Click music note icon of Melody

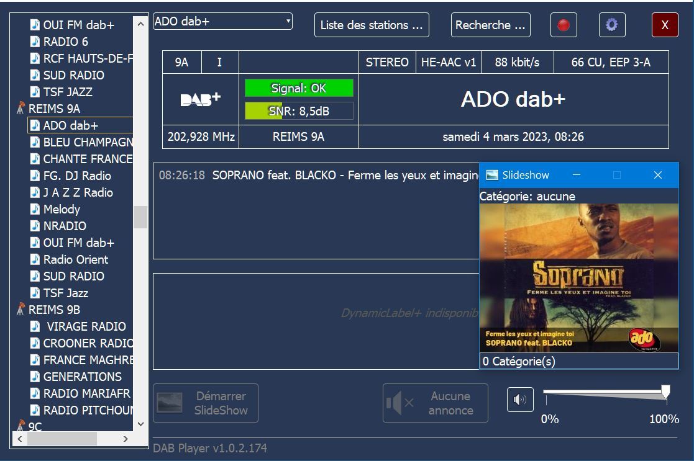click(x=35, y=209)
